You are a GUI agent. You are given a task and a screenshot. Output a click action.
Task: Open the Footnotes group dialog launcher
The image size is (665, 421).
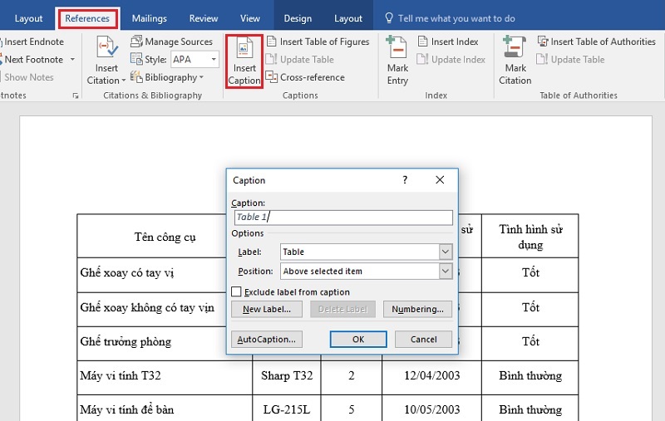(x=76, y=95)
